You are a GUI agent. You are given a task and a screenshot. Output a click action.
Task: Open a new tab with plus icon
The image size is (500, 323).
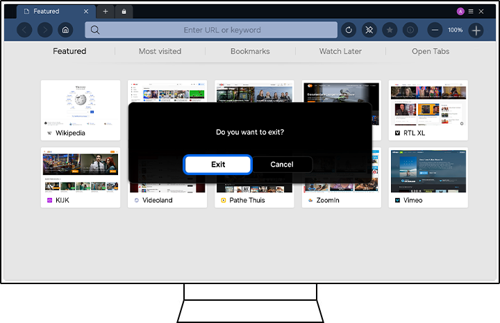pyautogui.click(x=106, y=11)
